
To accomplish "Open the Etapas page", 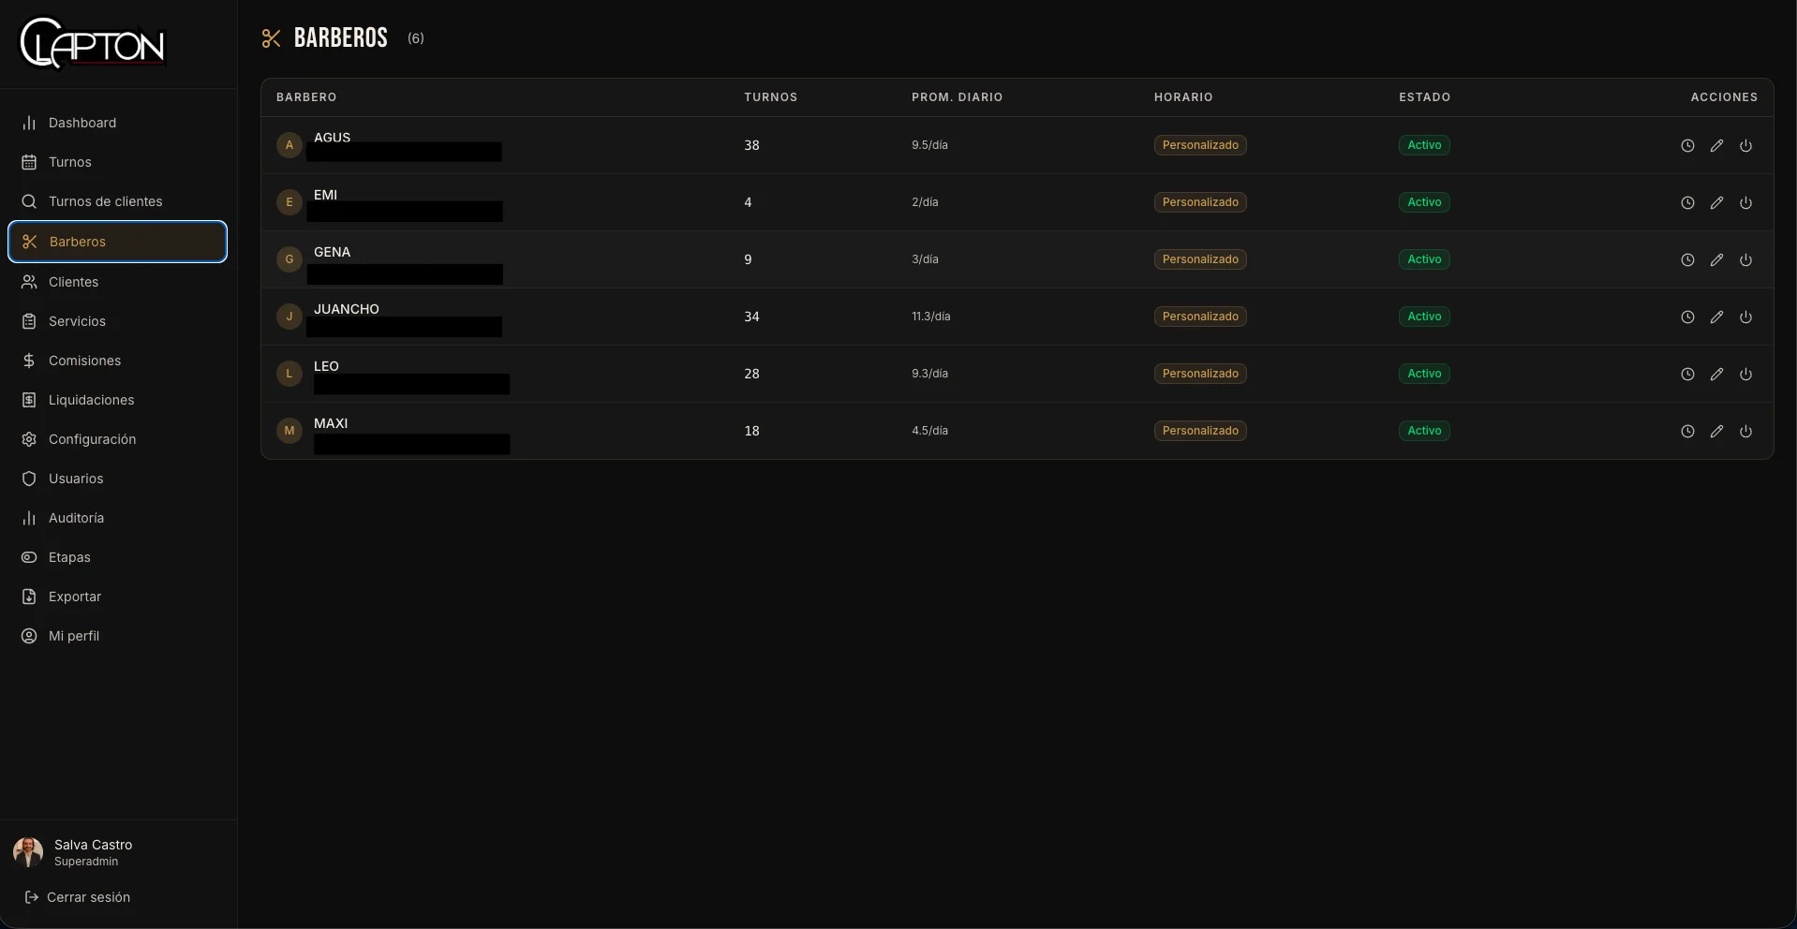I will pos(117,557).
